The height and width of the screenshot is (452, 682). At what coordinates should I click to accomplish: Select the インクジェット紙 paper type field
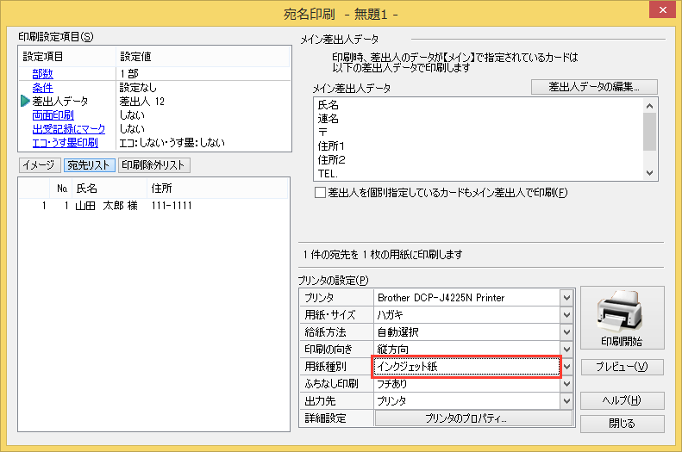pos(466,367)
